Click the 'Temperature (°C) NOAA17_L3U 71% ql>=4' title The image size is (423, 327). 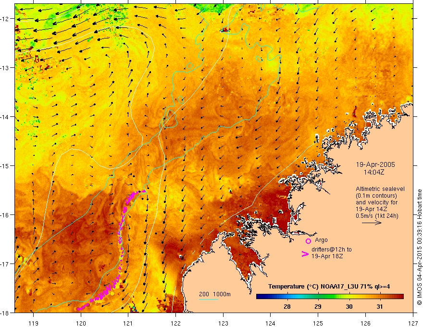(x=329, y=287)
